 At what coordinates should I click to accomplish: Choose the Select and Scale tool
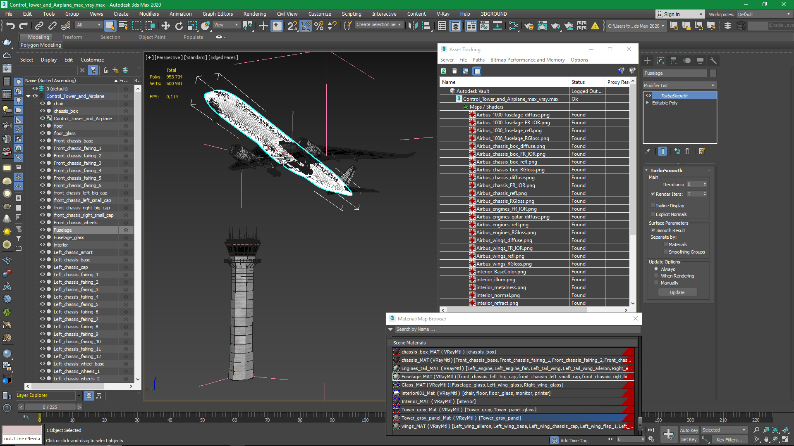tap(192, 26)
